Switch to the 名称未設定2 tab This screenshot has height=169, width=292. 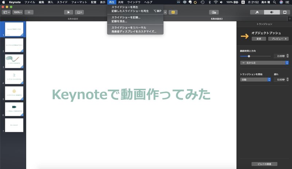click(x=216, y=19)
